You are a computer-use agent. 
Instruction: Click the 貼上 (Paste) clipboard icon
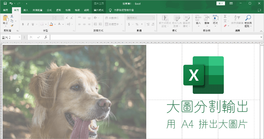pos(5,18)
